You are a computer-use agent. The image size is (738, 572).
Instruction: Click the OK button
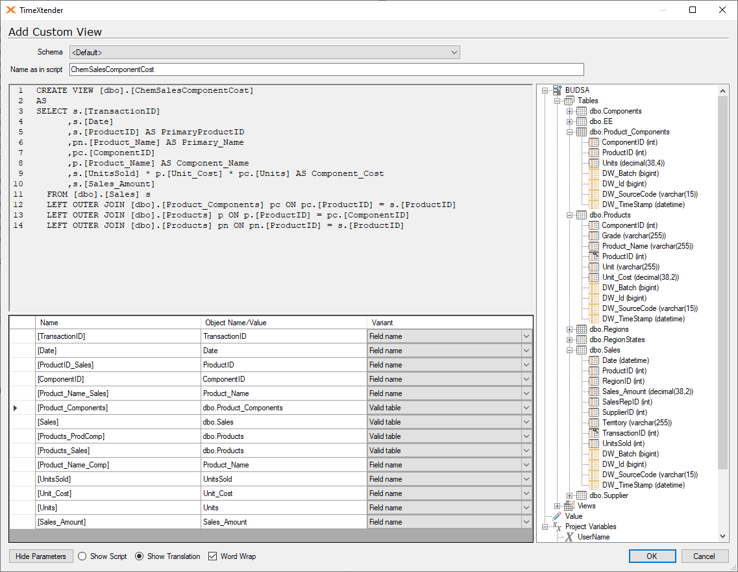point(652,556)
